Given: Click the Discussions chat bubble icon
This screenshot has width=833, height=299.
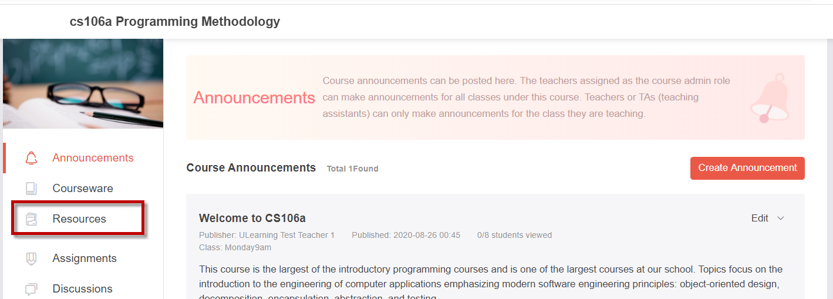Looking at the screenshot, I should click(31, 289).
